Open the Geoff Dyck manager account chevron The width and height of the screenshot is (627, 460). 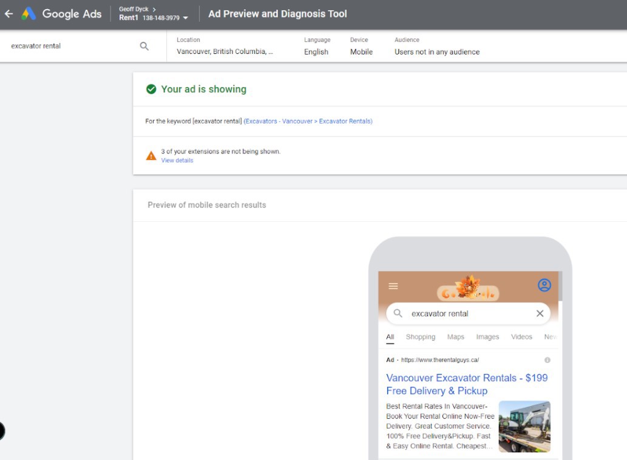coord(154,9)
